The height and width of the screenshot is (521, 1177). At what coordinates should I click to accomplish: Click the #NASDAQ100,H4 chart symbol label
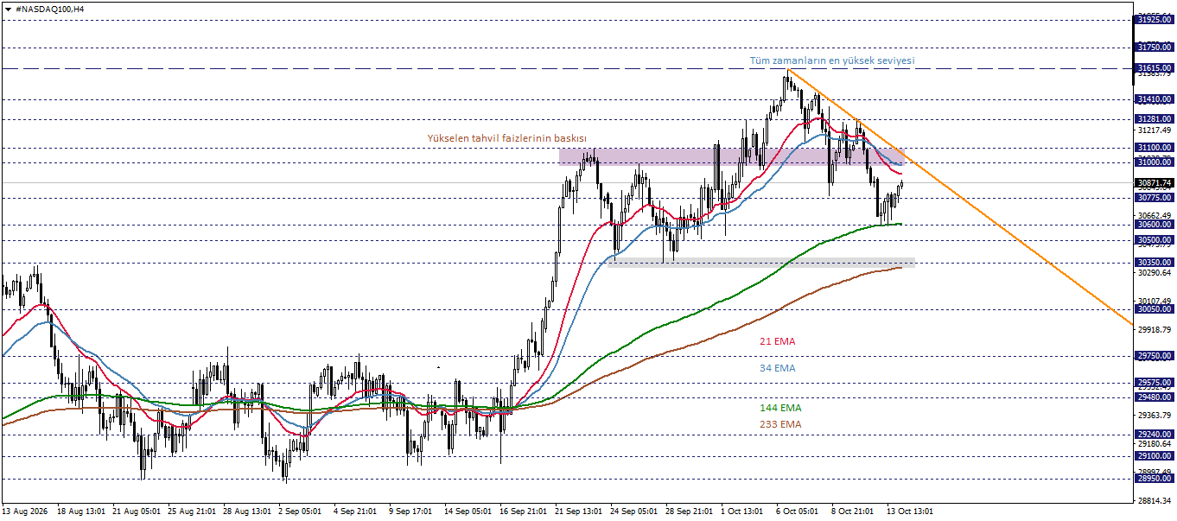(x=50, y=8)
